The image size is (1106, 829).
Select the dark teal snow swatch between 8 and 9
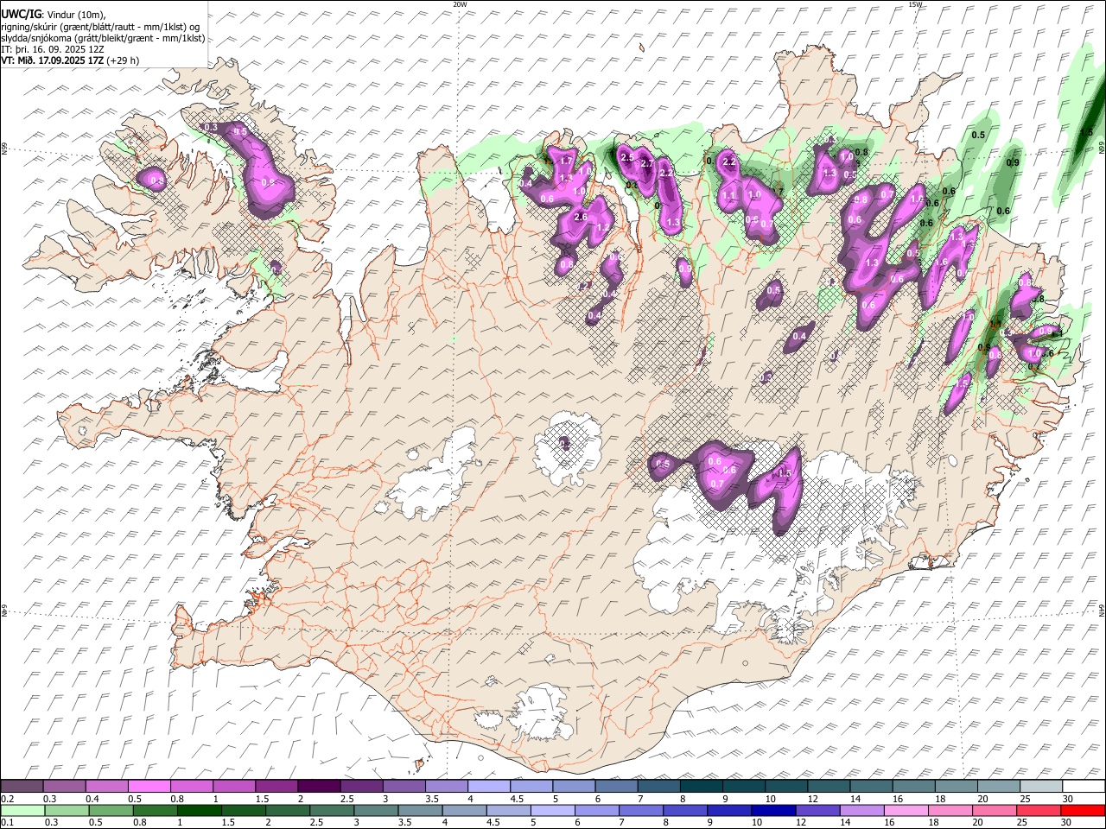coord(700,787)
